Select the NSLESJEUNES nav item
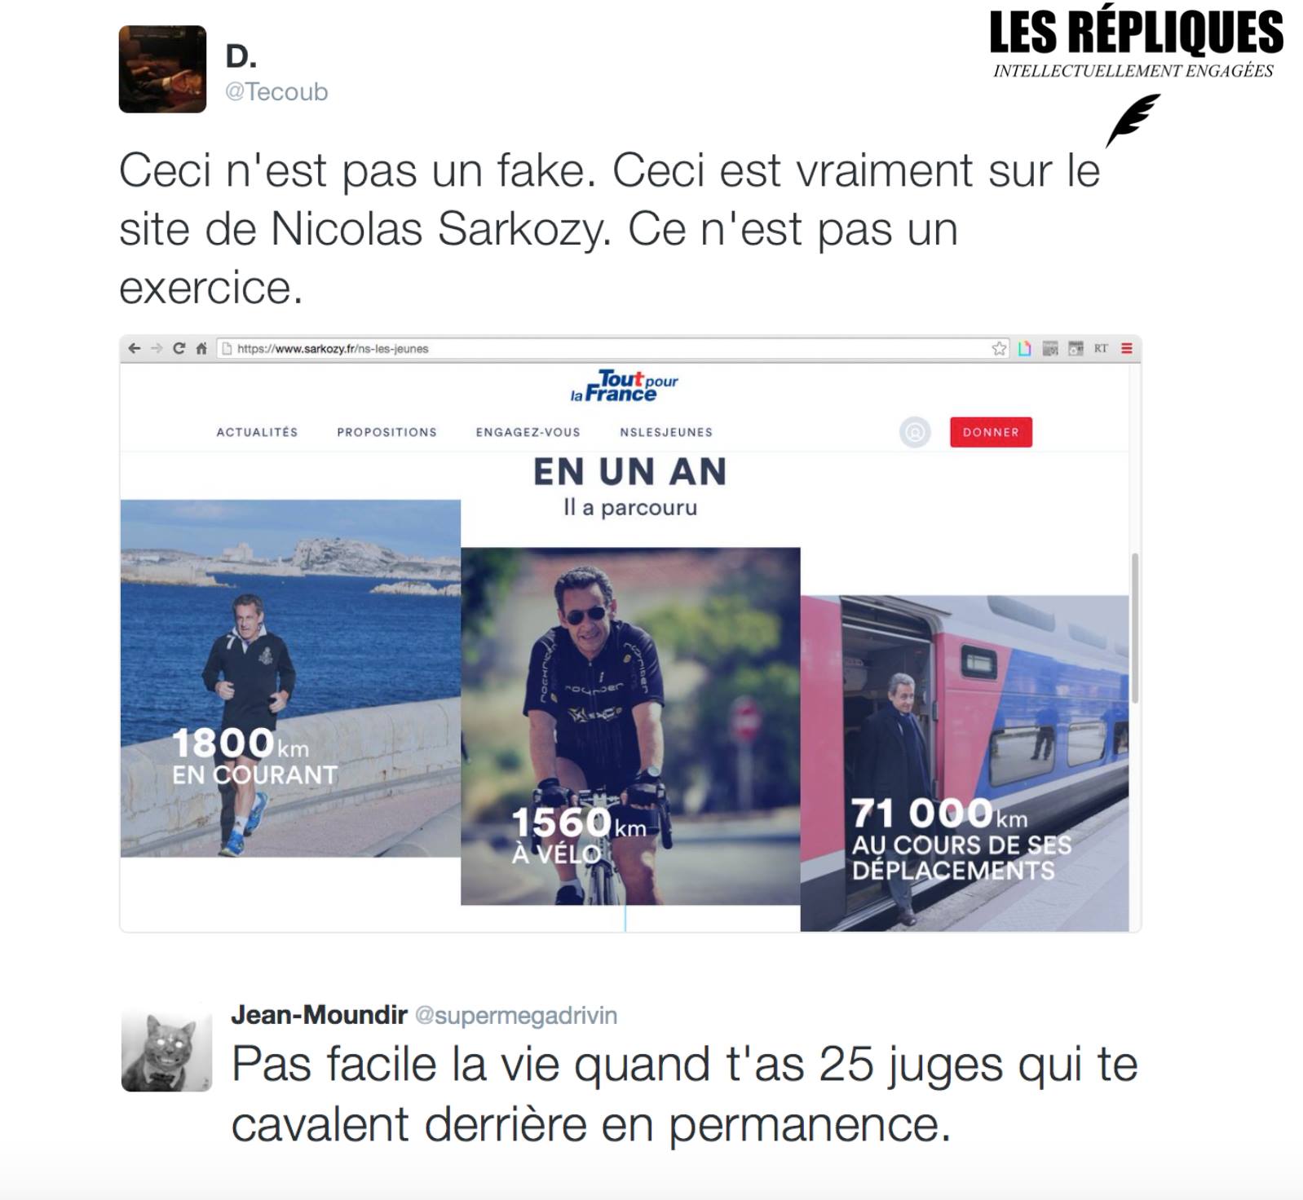 (666, 432)
